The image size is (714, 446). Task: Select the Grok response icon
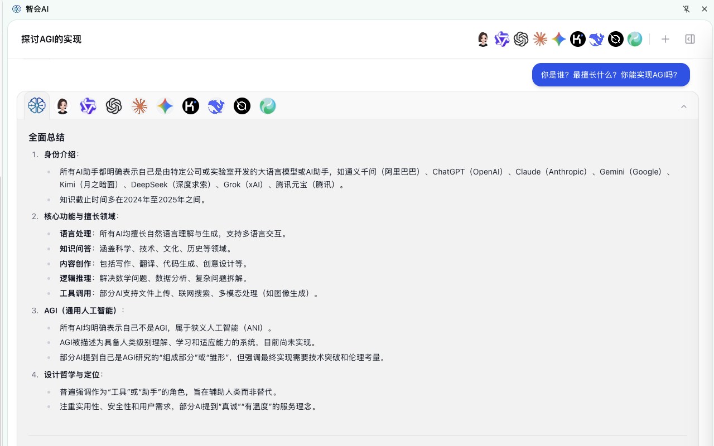click(242, 106)
